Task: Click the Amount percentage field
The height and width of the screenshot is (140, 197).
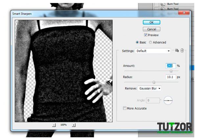Action: click(171, 66)
